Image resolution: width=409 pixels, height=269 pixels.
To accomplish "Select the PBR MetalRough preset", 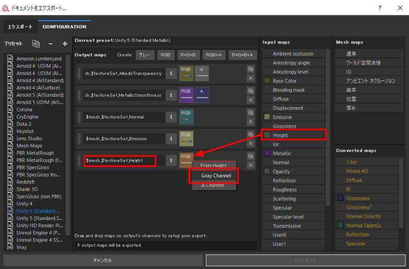I will pos(35,153).
